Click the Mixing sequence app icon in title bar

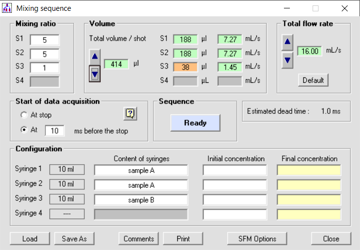(7, 8)
